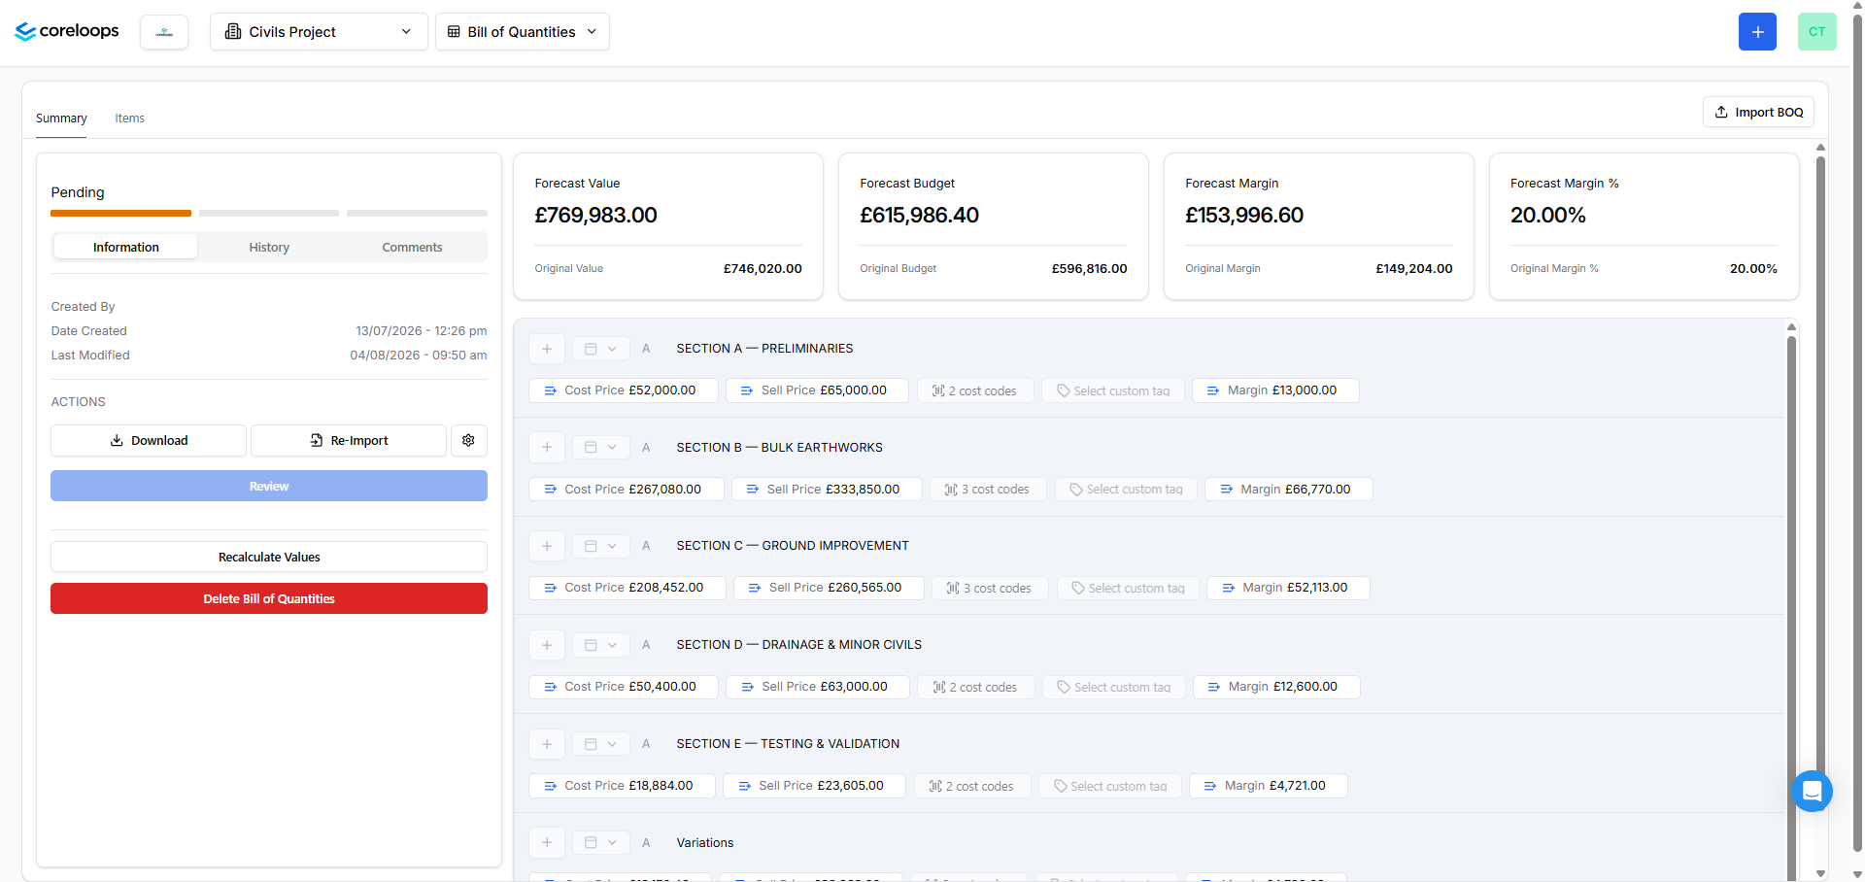1865x882 pixels.
Task: Click the blue plus add button
Action: pos(1757,32)
